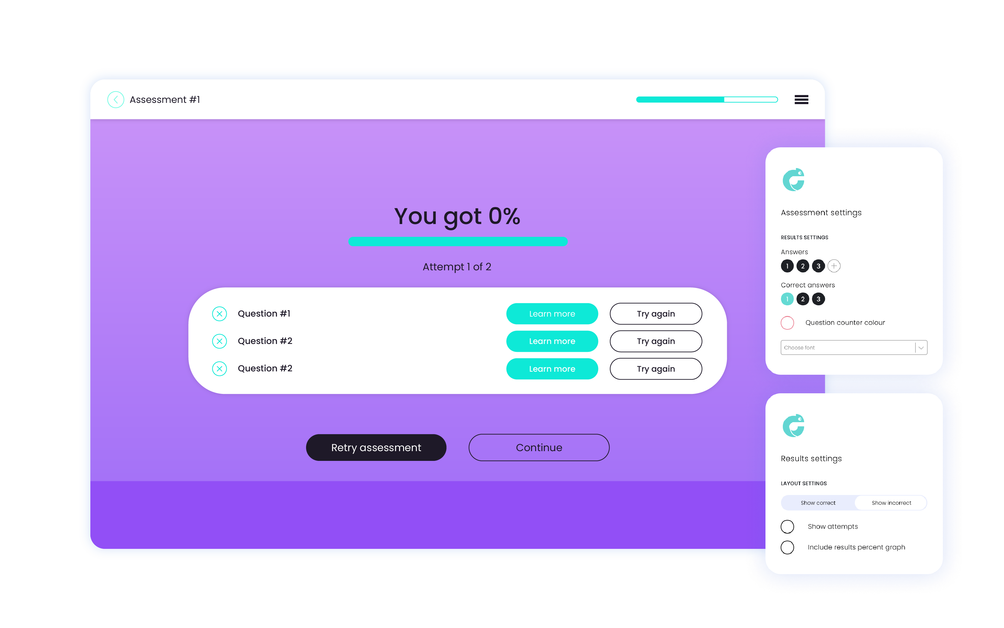Image resolution: width=1004 pixels, height=628 pixels.
Task: Click the hamburger menu icon
Action: 802,100
